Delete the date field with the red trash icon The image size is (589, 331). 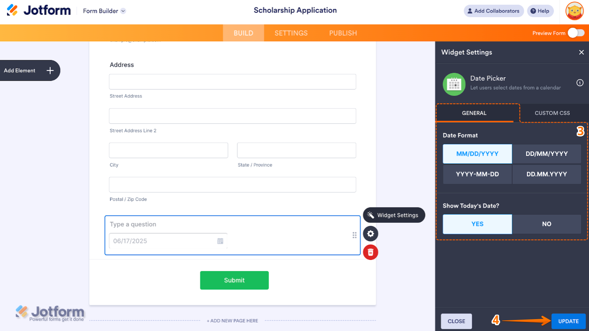tap(370, 252)
